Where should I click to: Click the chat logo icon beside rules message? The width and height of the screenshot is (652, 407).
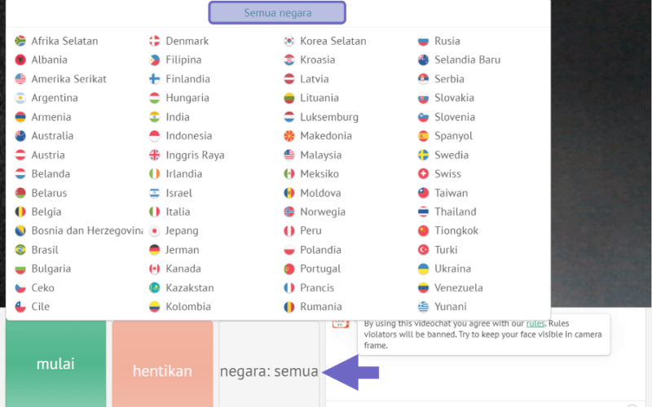(x=340, y=324)
